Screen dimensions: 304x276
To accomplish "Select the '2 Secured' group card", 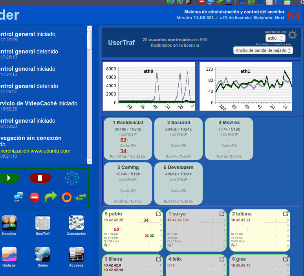I will point(178,139).
